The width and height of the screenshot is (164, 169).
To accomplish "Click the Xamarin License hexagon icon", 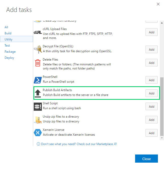I will coord(38,133).
